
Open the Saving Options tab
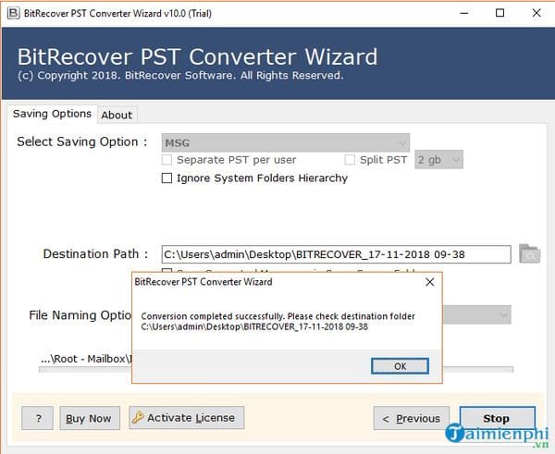[x=52, y=114]
